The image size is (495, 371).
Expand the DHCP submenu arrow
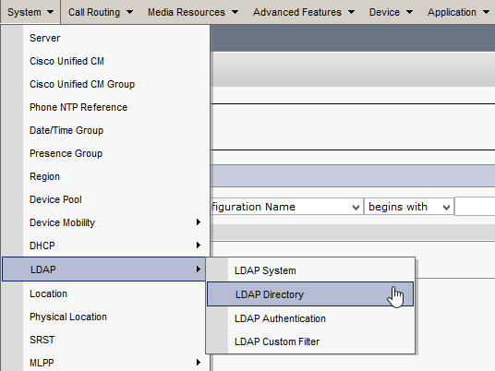coord(199,245)
